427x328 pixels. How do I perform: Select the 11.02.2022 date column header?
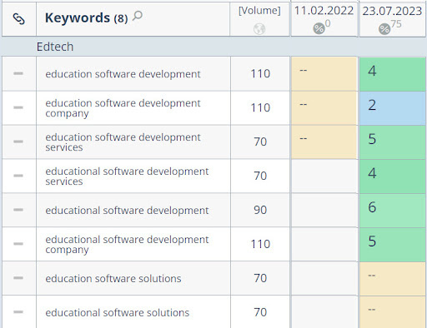coord(324,11)
